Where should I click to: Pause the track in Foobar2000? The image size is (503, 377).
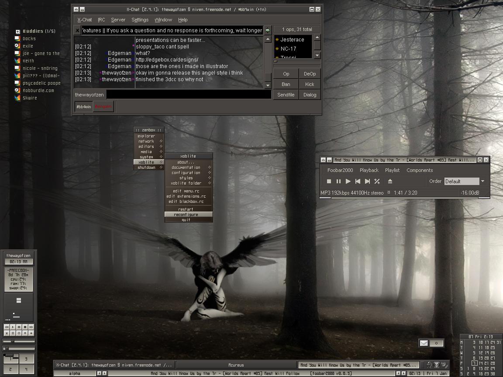338,181
